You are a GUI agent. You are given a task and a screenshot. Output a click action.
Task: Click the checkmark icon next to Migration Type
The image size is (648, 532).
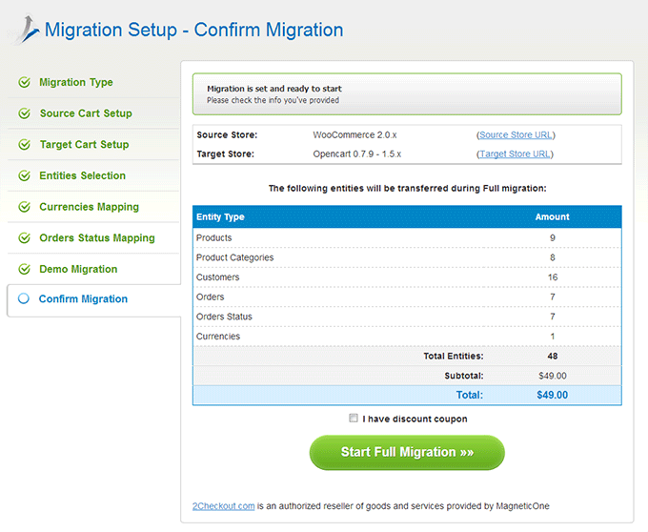[25, 82]
